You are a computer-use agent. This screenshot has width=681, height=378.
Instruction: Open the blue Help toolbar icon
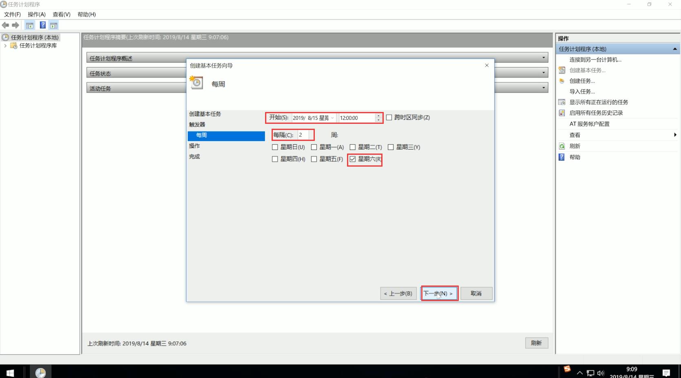tap(42, 25)
